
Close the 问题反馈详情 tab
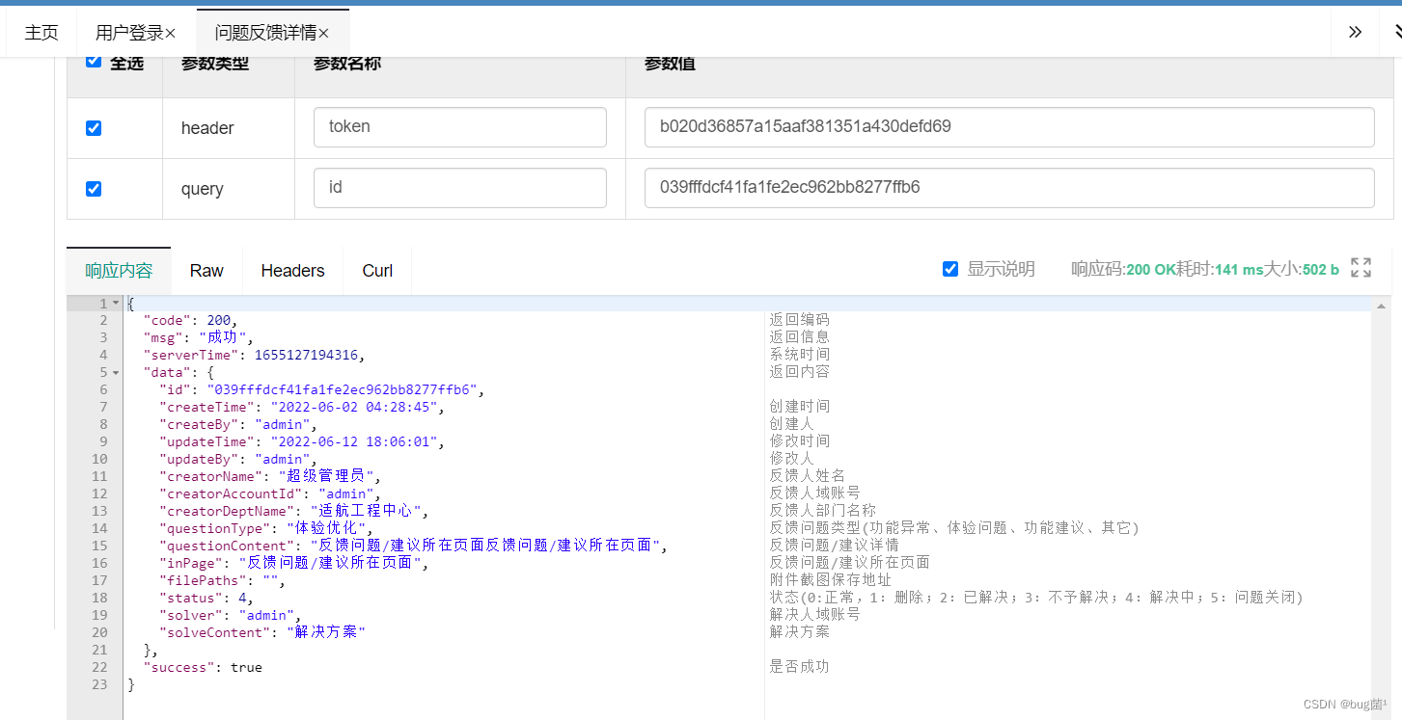(324, 34)
